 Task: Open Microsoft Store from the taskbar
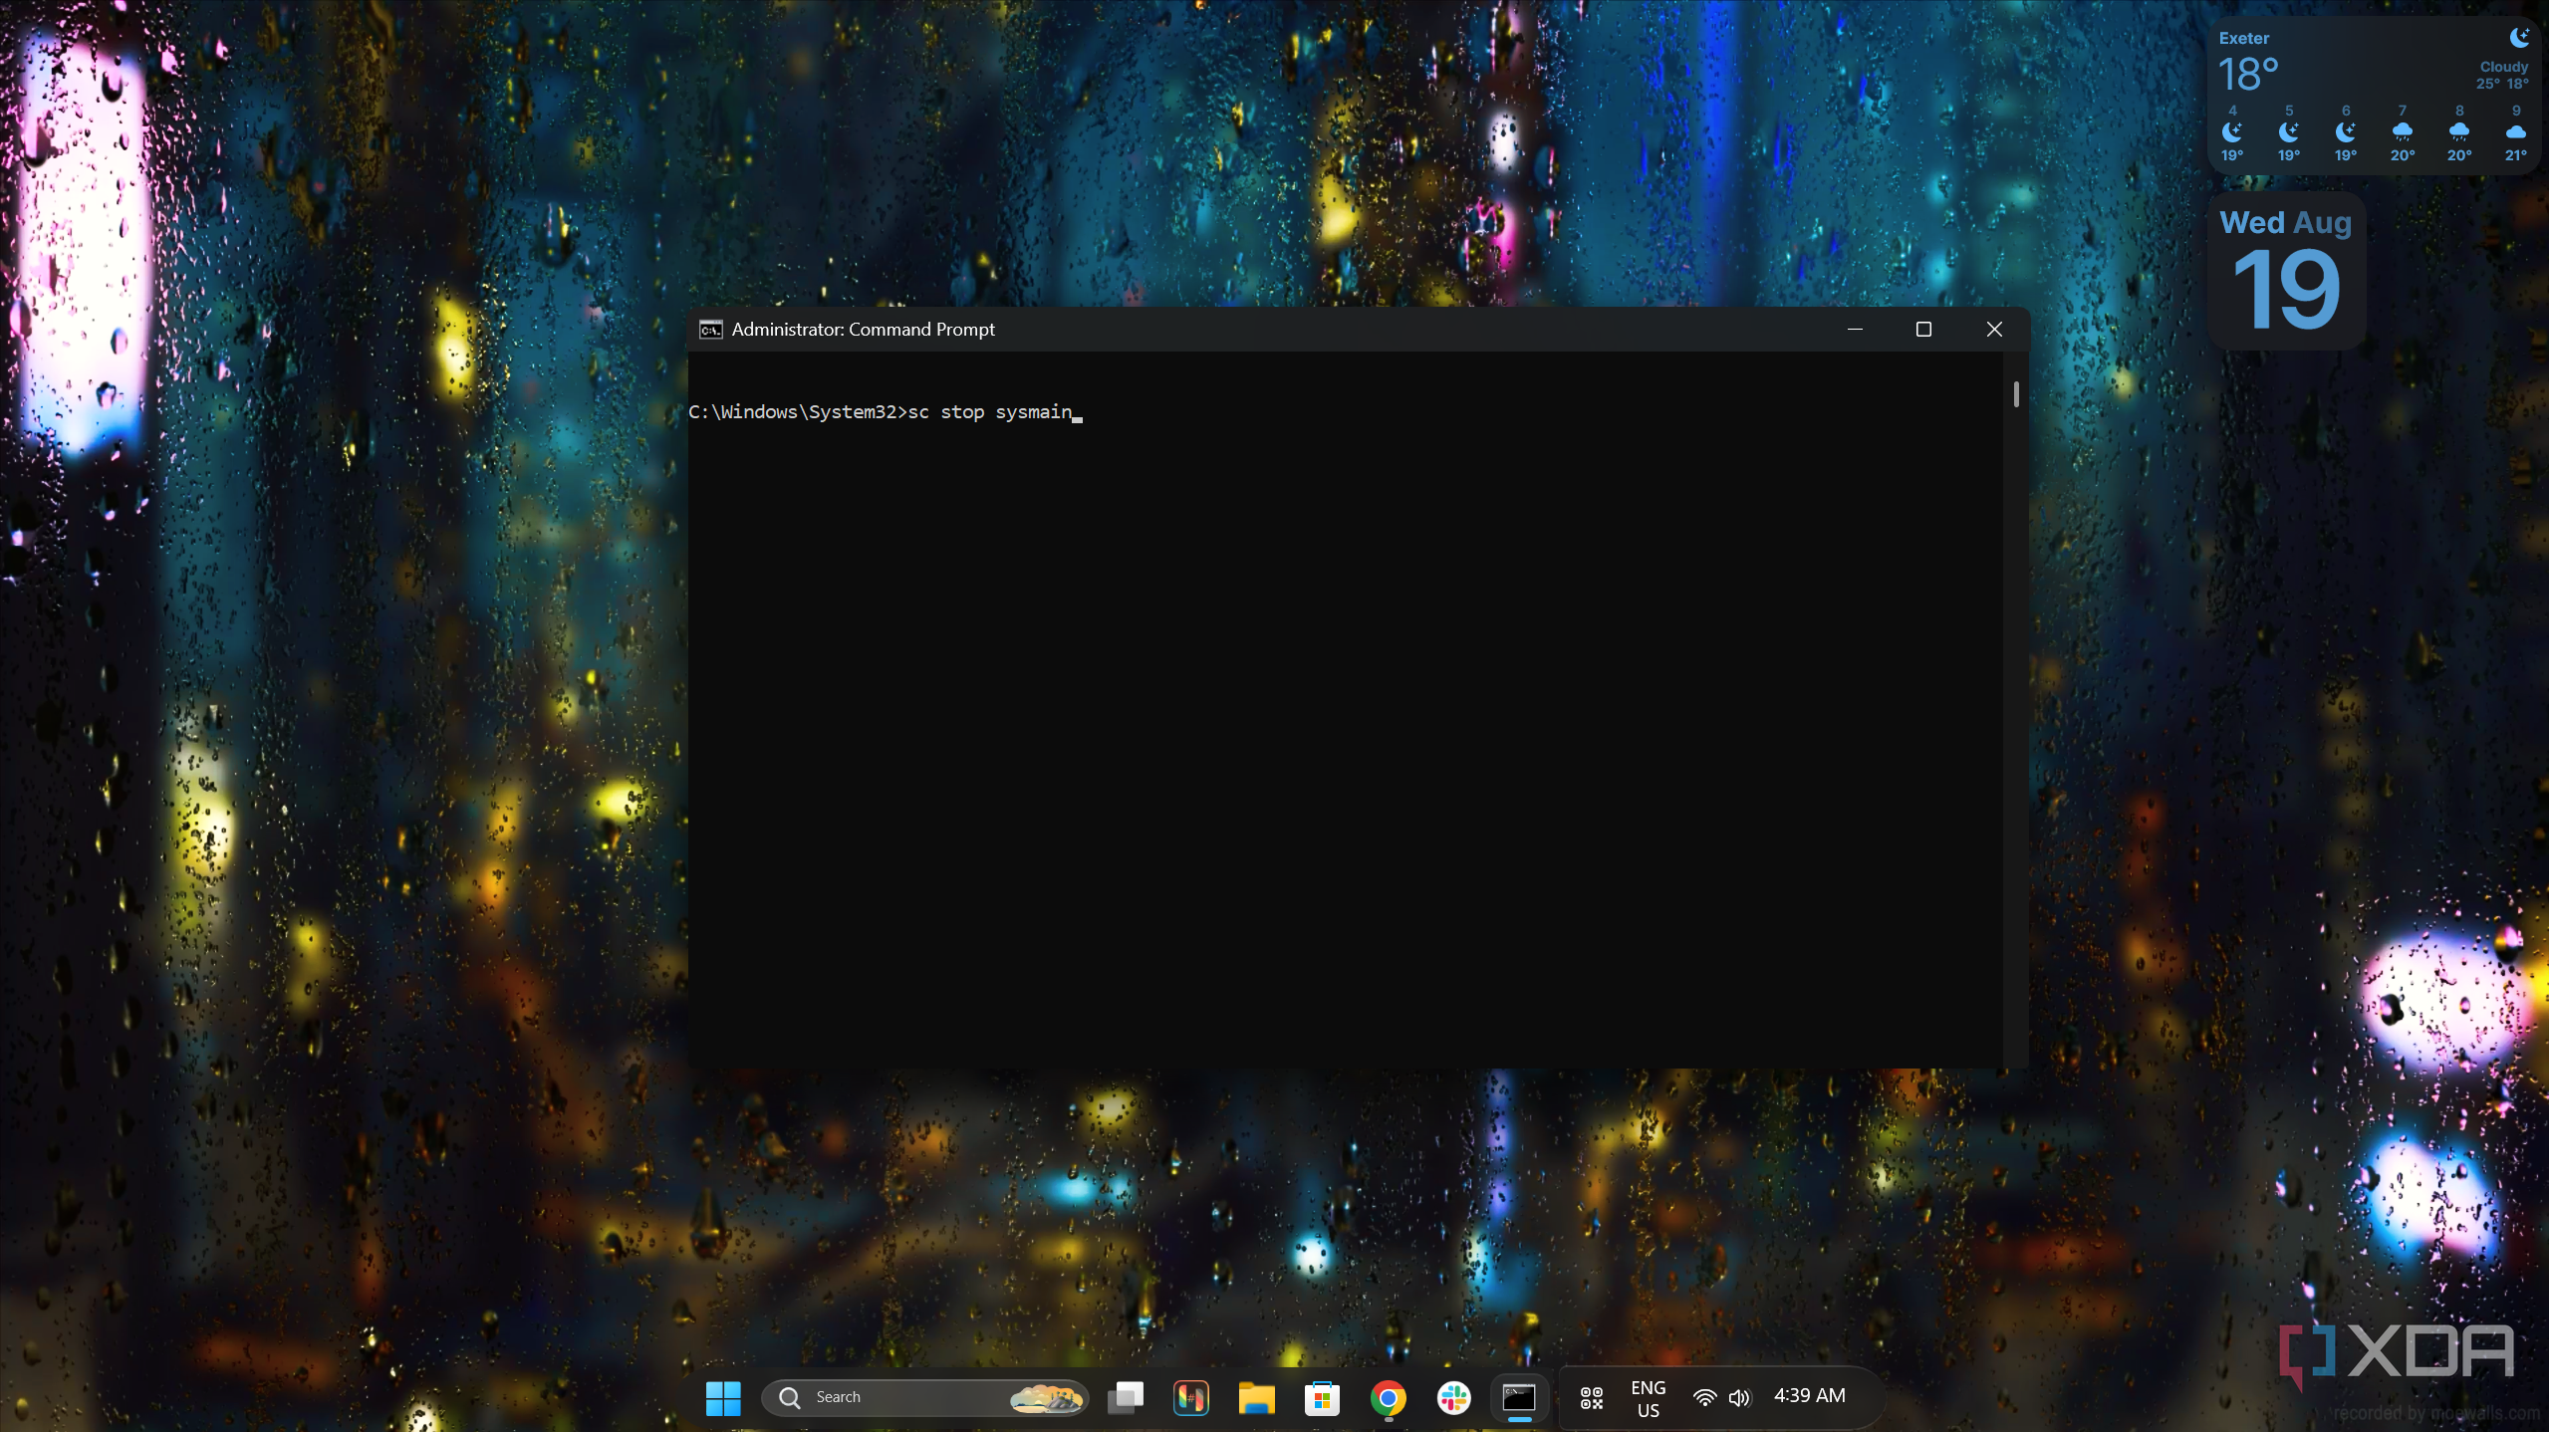(x=1323, y=1397)
